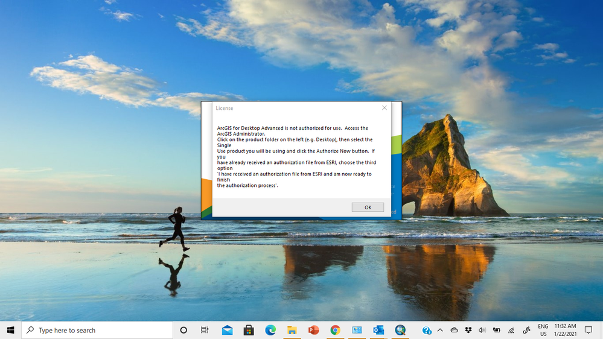Open the volume speaker control
The height and width of the screenshot is (339, 603).
tap(482, 330)
